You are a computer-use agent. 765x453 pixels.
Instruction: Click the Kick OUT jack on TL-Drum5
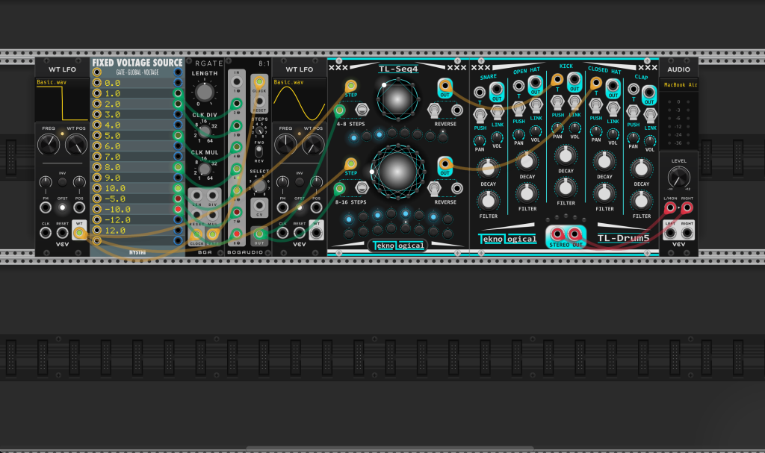point(574,79)
